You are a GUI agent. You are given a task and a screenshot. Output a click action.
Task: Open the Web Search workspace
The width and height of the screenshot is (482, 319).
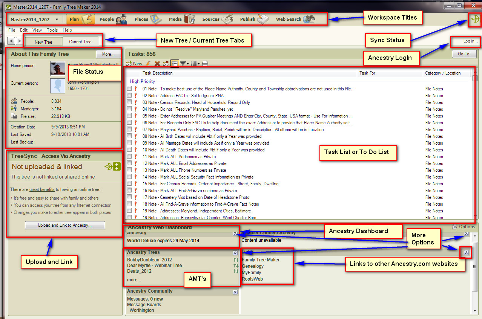[x=295, y=19]
